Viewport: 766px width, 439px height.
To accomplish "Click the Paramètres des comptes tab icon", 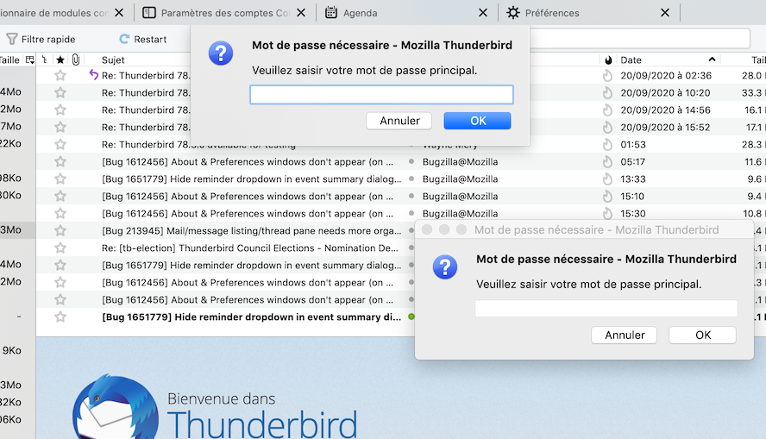I will coord(149,13).
